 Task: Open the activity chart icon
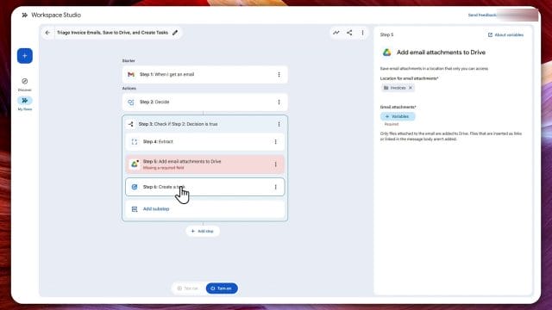tap(336, 33)
